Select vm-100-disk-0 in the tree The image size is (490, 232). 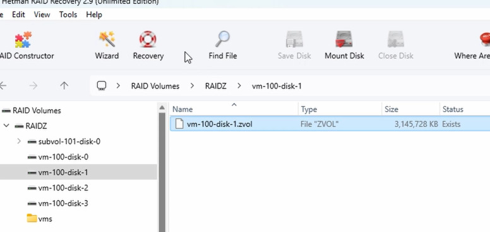point(63,157)
